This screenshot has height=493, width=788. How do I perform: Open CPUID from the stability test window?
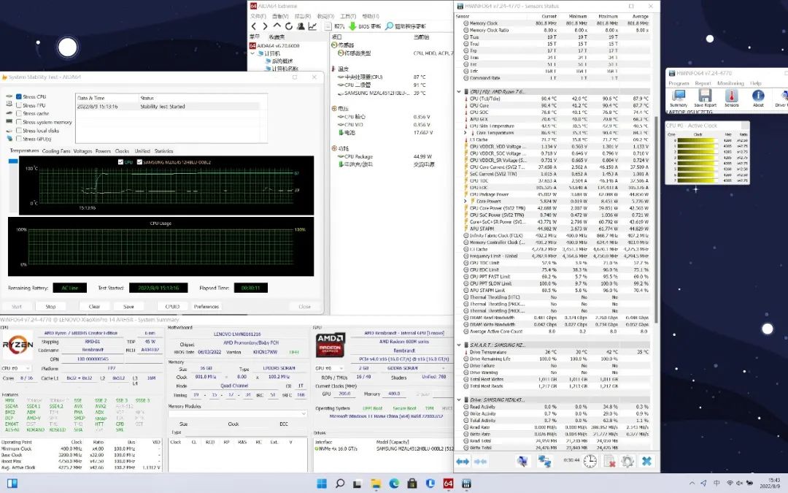(x=172, y=306)
